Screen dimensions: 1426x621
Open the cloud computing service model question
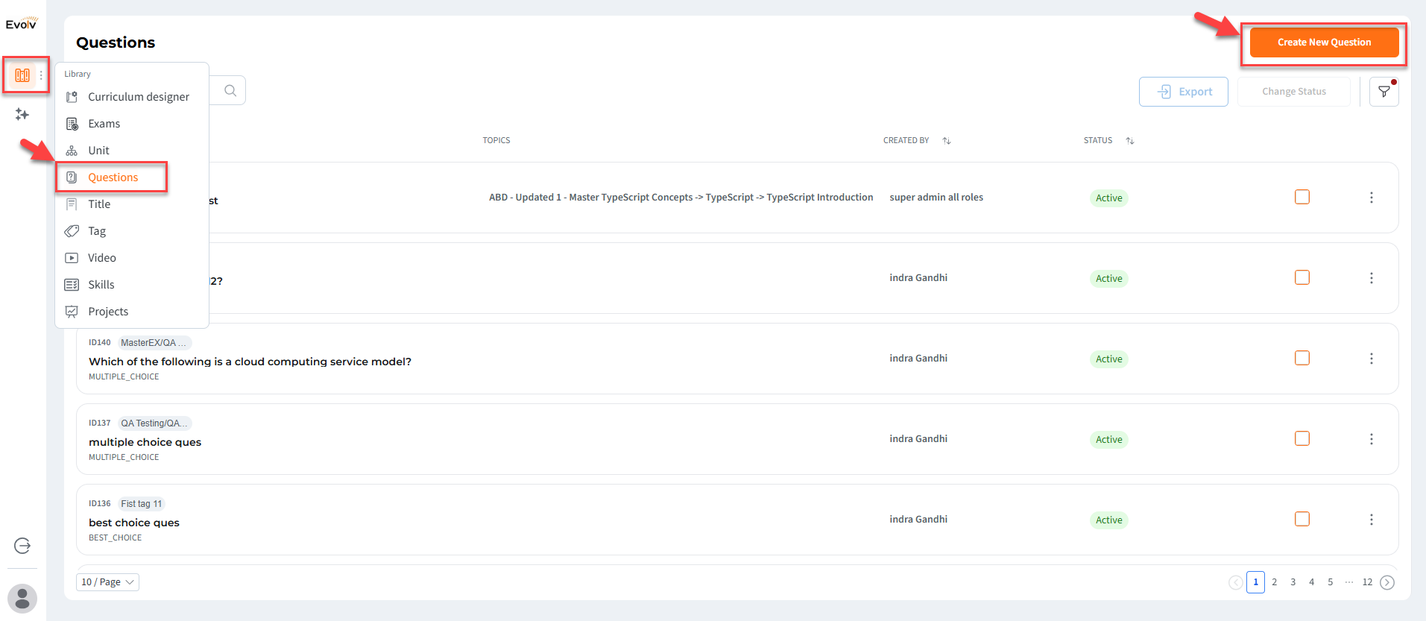[250, 362]
